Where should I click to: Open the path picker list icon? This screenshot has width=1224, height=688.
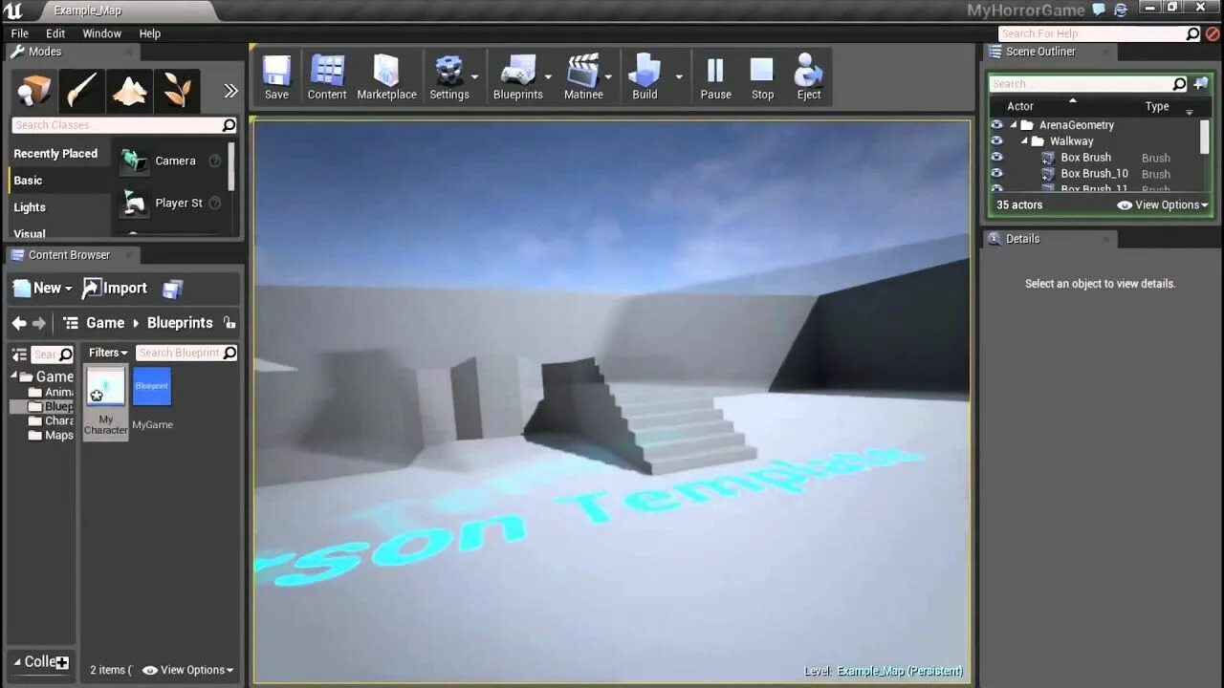coord(71,323)
